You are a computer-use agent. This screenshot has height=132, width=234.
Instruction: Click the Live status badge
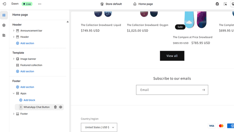27,4
